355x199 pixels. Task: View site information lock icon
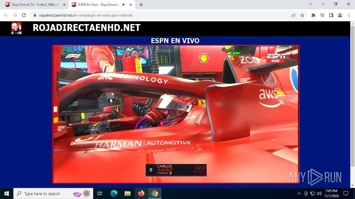[x=35, y=15]
